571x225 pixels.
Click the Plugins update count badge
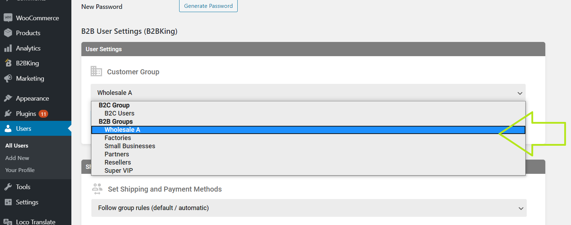(x=43, y=114)
